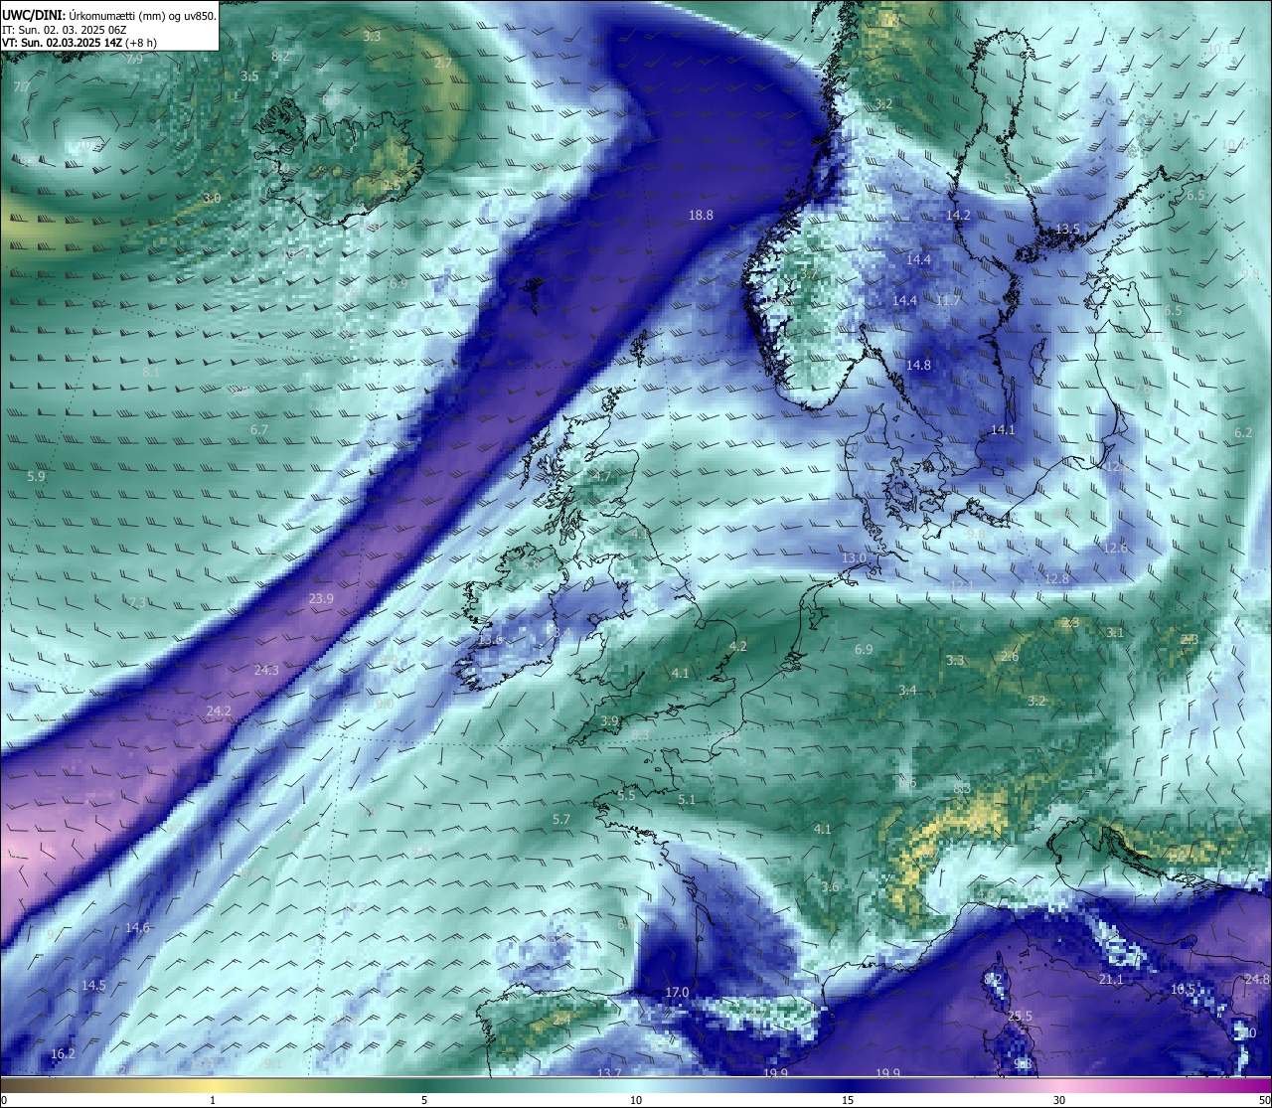The height and width of the screenshot is (1108, 1272).
Task: Click the 11.7 value over Sweden
Action: (x=948, y=300)
